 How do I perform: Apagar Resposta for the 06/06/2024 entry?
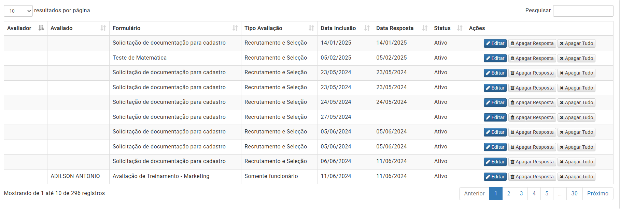[x=532, y=162]
